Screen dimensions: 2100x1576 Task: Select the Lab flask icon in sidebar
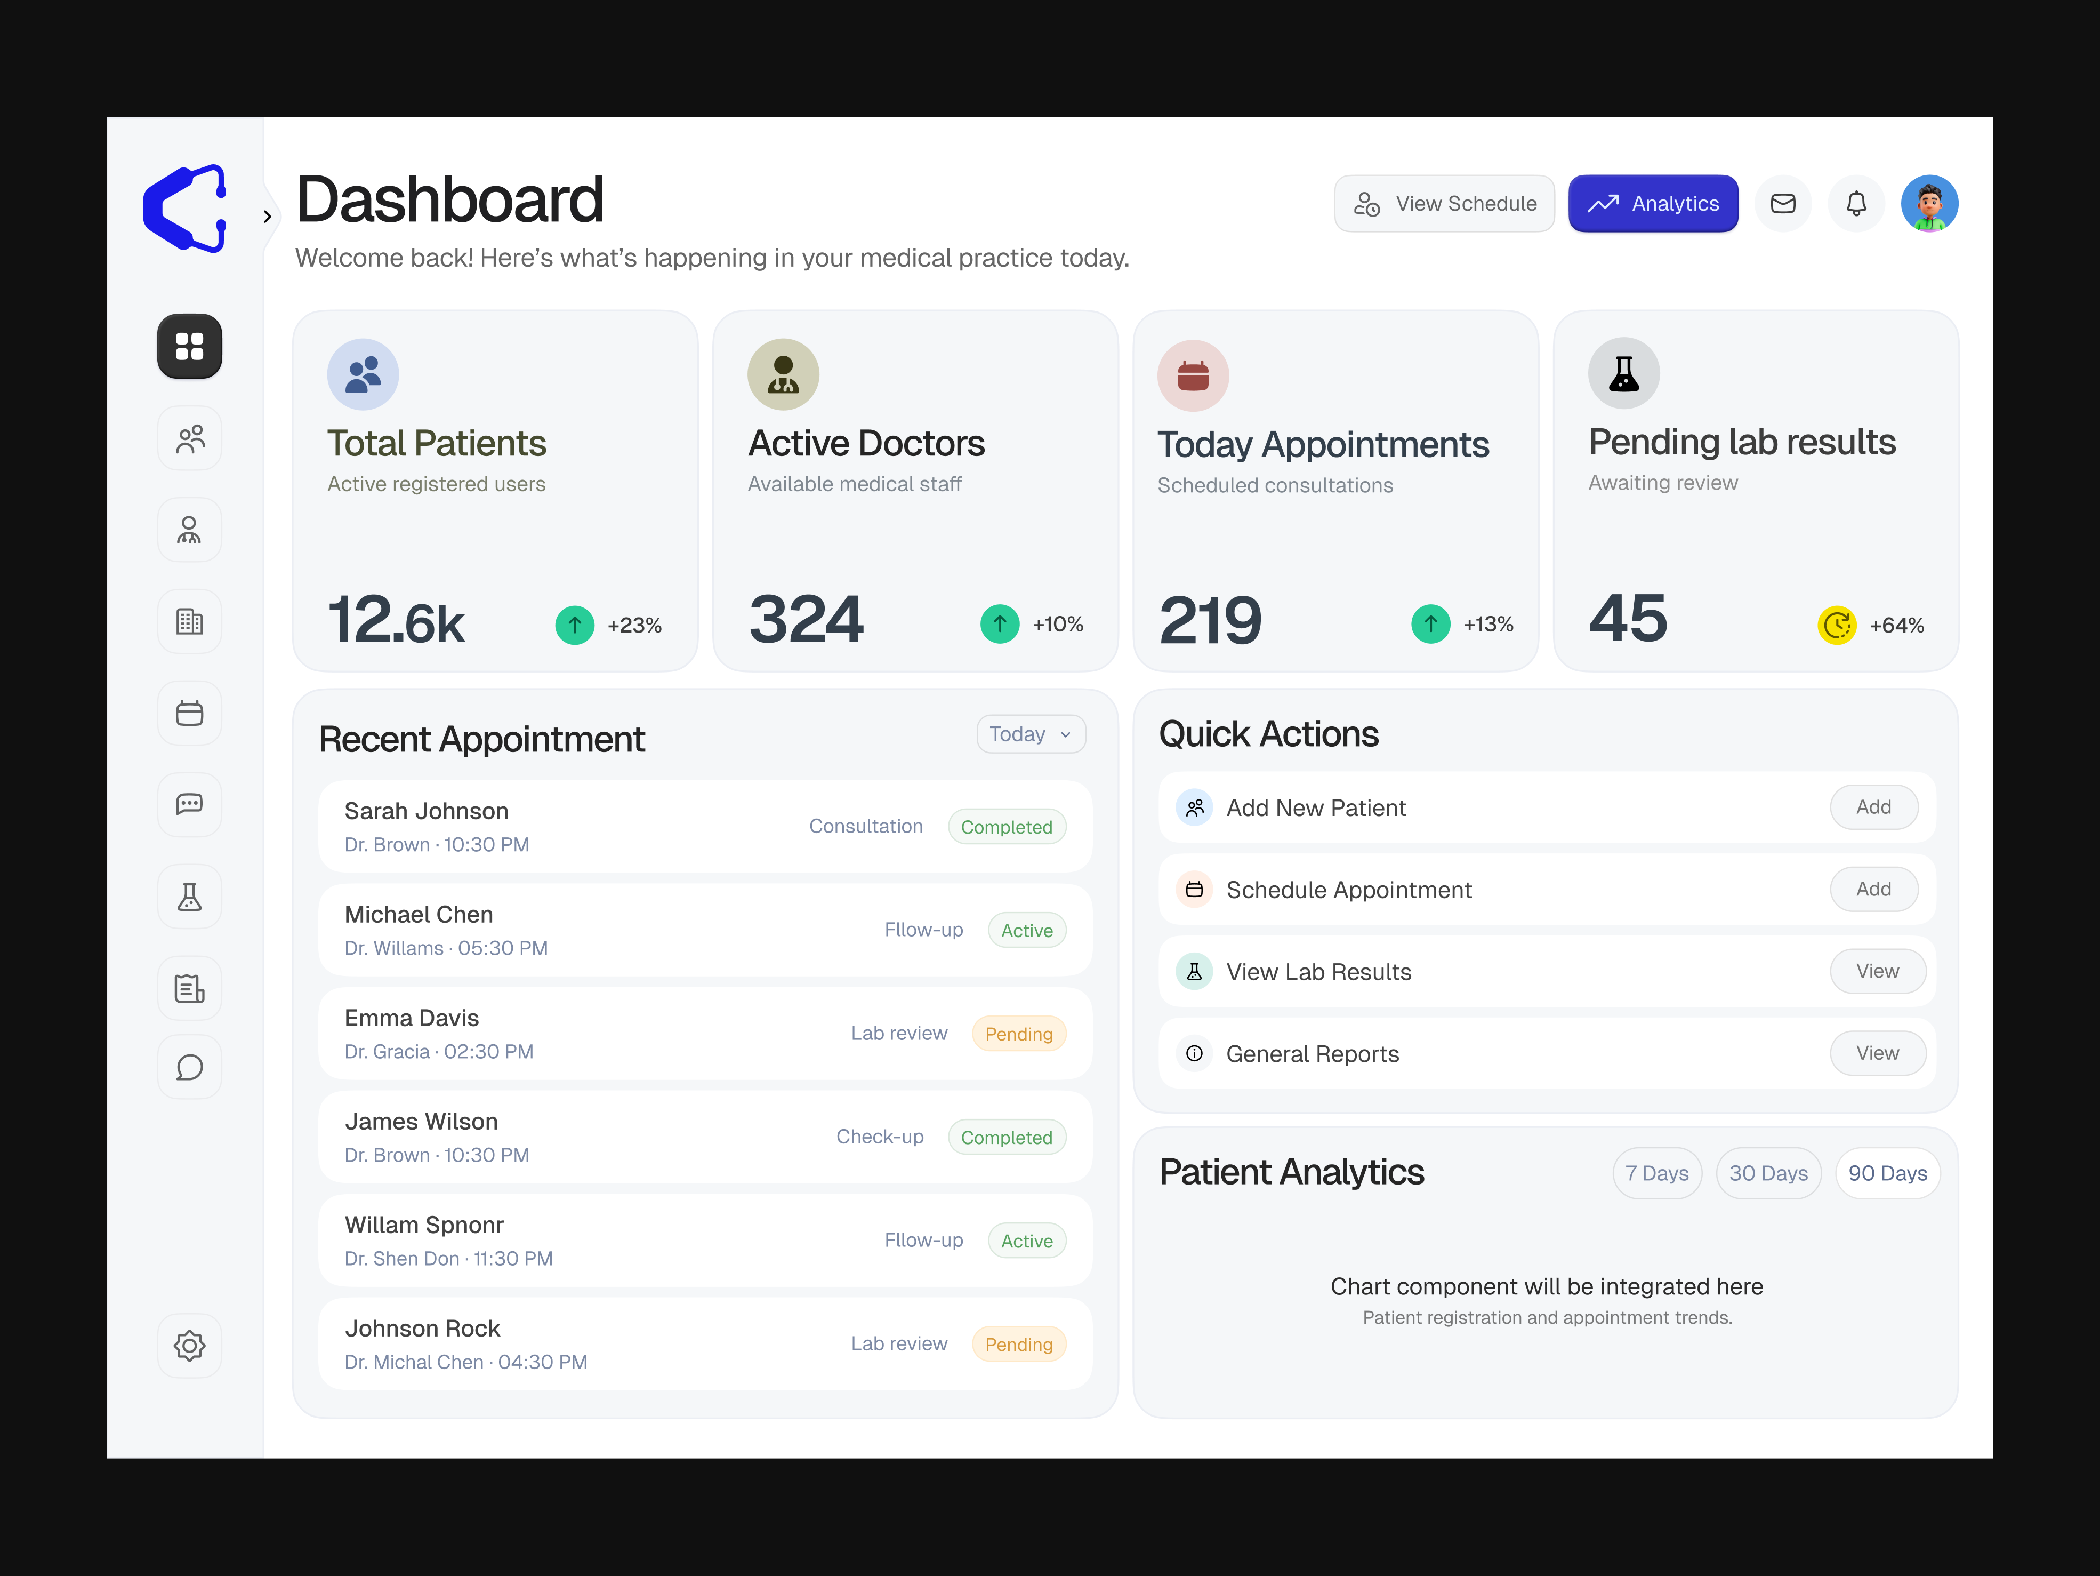pos(189,896)
